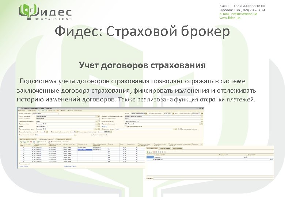
Task: Click the Copy row icon in payments toolbar
Action: click(x=24, y=142)
